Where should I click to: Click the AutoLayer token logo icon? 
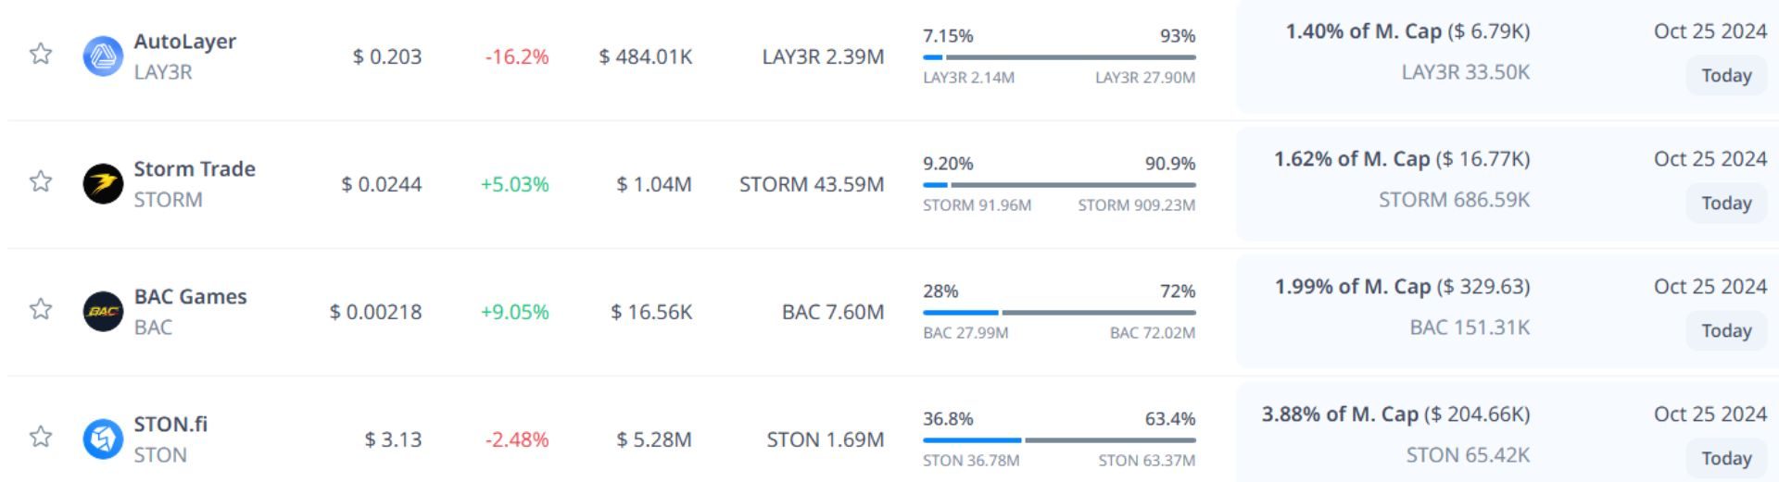[x=103, y=56]
